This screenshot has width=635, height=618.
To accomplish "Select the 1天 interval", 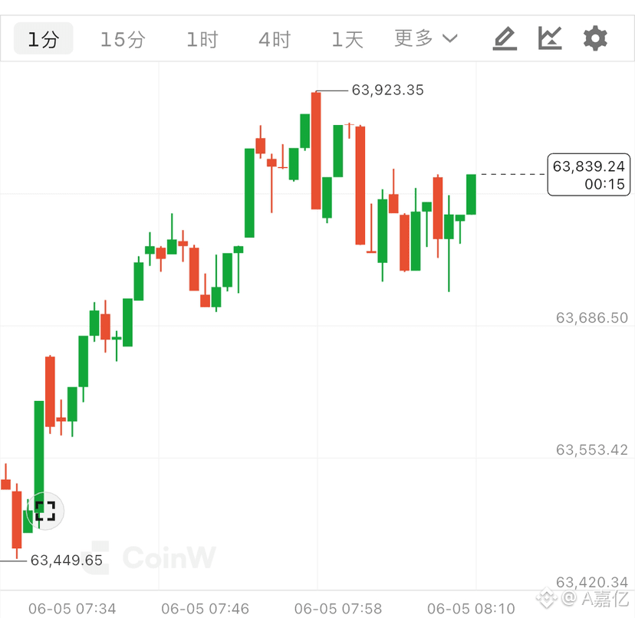I will click(x=347, y=40).
